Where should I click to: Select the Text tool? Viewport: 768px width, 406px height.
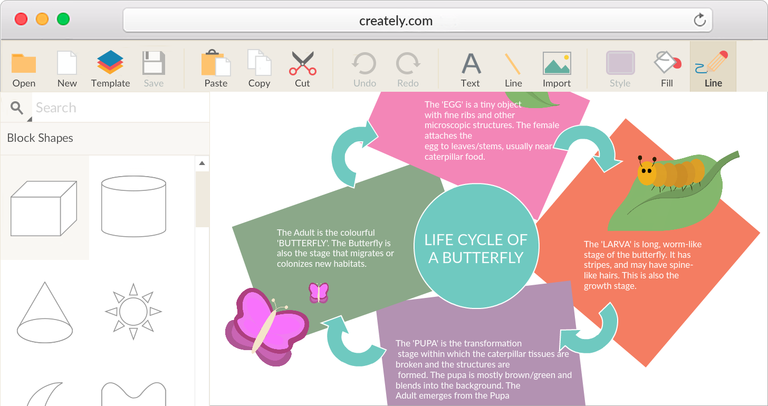(x=471, y=64)
